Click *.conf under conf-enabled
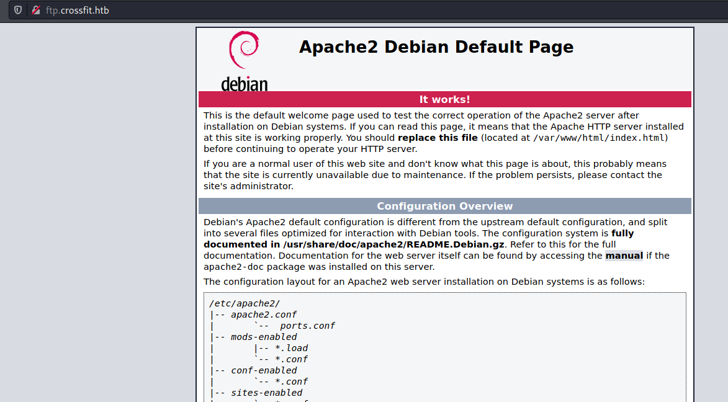Image resolution: width=728 pixels, height=402 pixels. (291, 382)
